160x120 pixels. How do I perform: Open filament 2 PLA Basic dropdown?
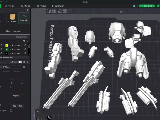[x=17, y=45]
